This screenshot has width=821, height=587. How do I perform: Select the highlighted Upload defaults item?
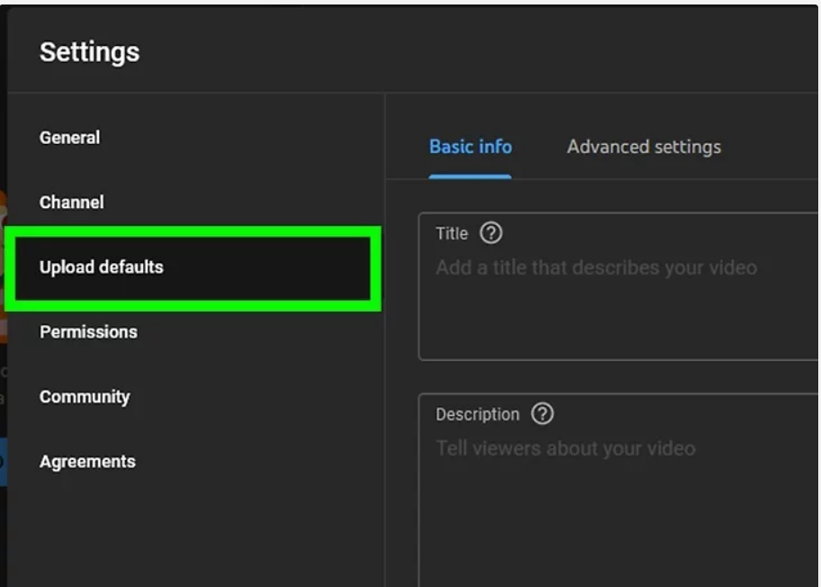(193, 268)
